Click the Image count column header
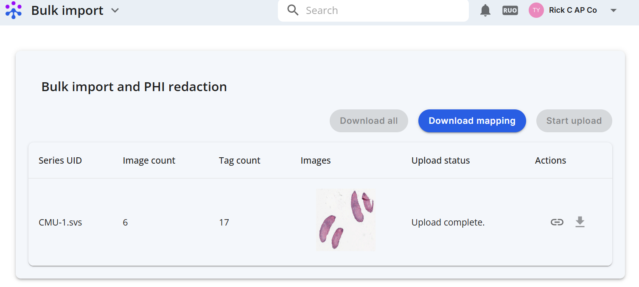Screen dimensions: 639x287 149,161
